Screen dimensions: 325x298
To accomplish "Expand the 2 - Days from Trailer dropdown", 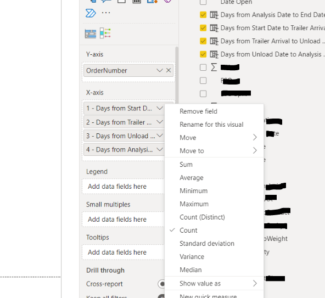I will pyautogui.click(x=160, y=122).
